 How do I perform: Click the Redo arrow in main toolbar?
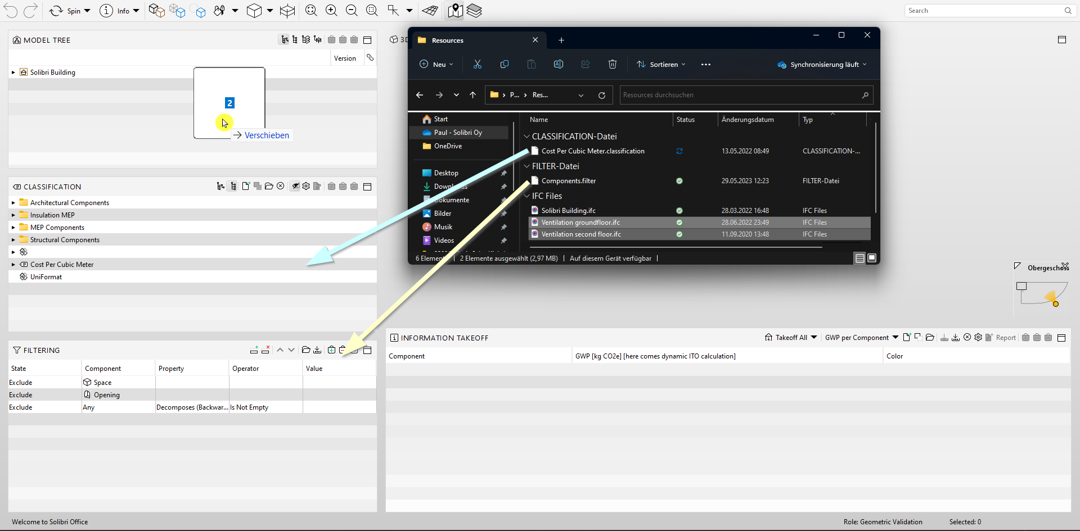[31, 10]
